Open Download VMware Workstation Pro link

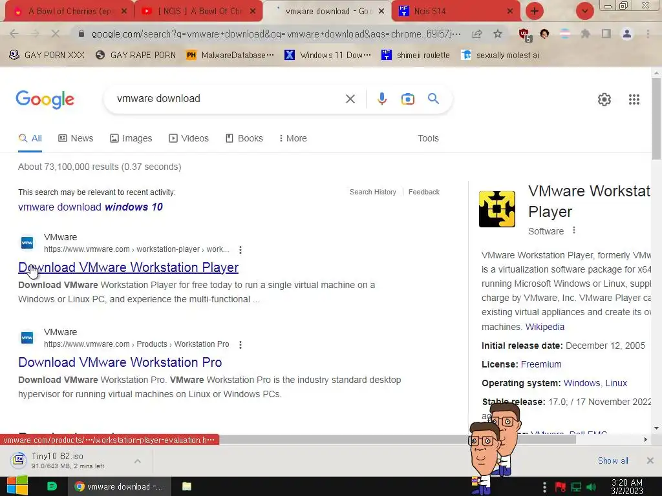pyautogui.click(x=120, y=362)
